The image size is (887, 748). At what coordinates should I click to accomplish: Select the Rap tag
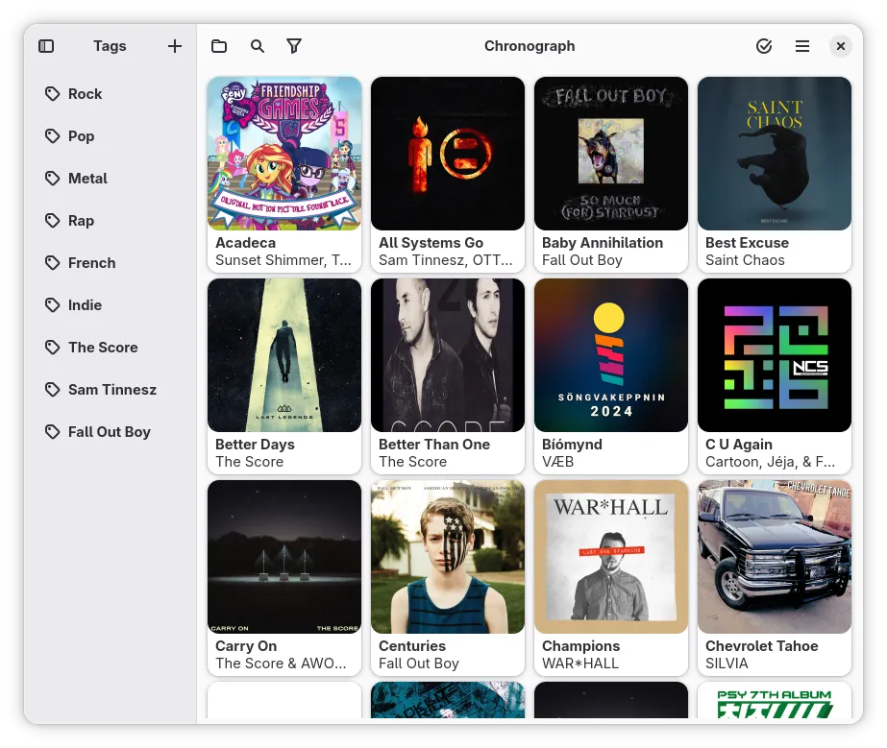point(111,221)
